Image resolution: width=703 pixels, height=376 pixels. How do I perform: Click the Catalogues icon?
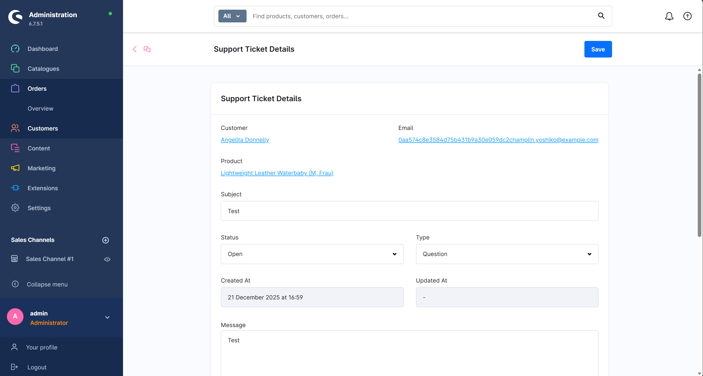(15, 68)
